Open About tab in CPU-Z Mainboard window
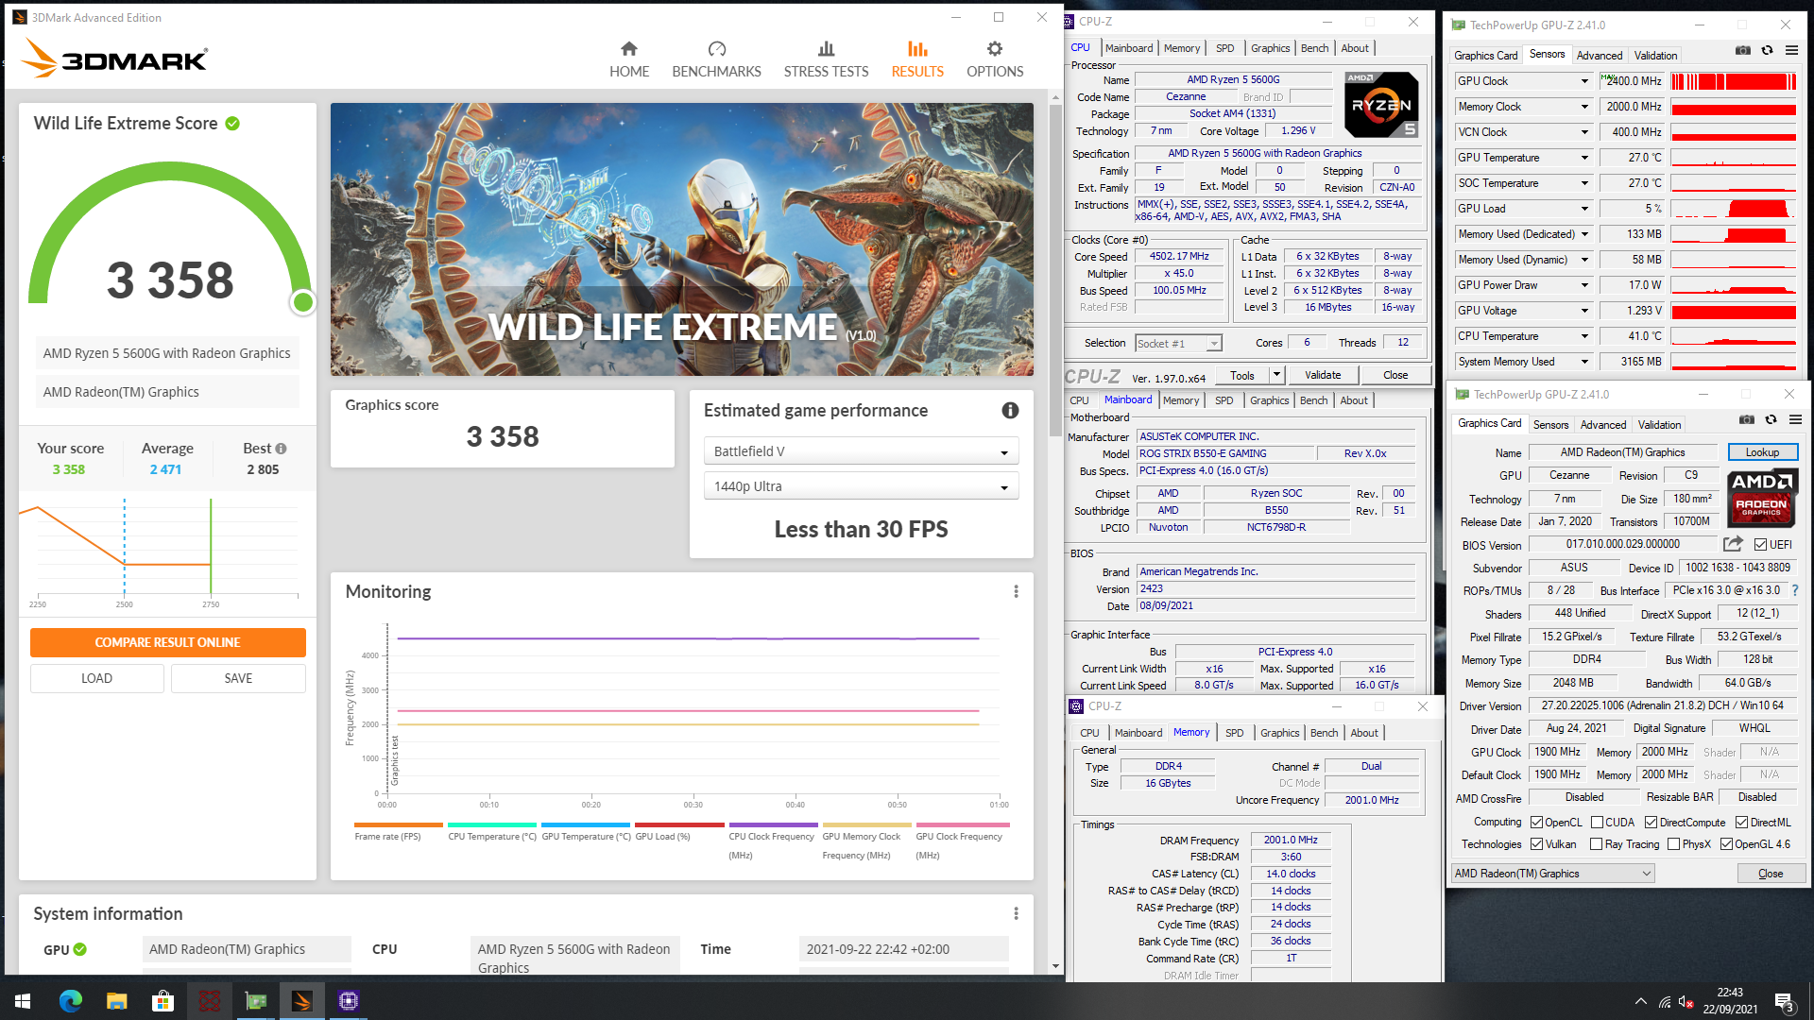The width and height of the screenshot is (1814, 1020). pos(1353,400)
